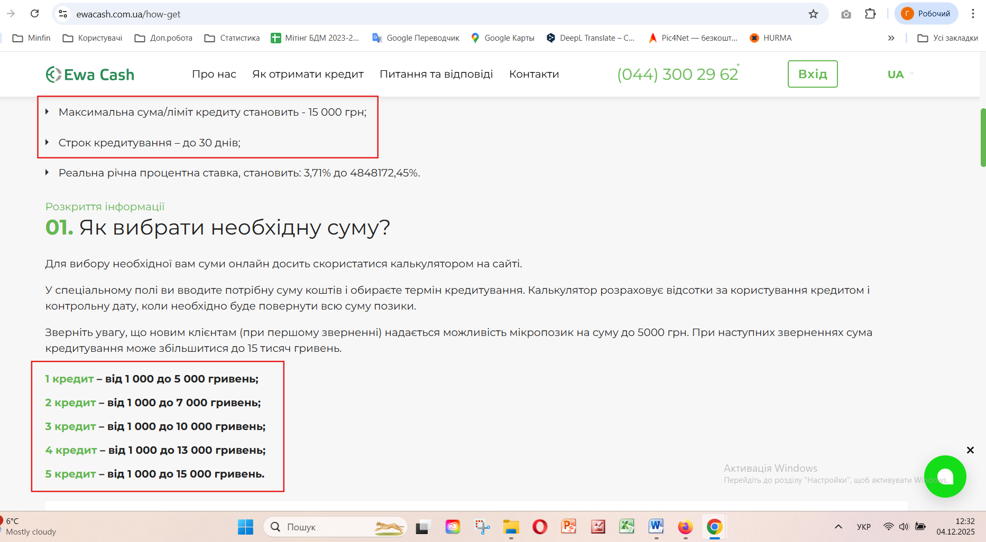This screenshot has width=986, height=542.
Task: Open the Доп.робота bookmark folder
Action: tap(163, 38)
